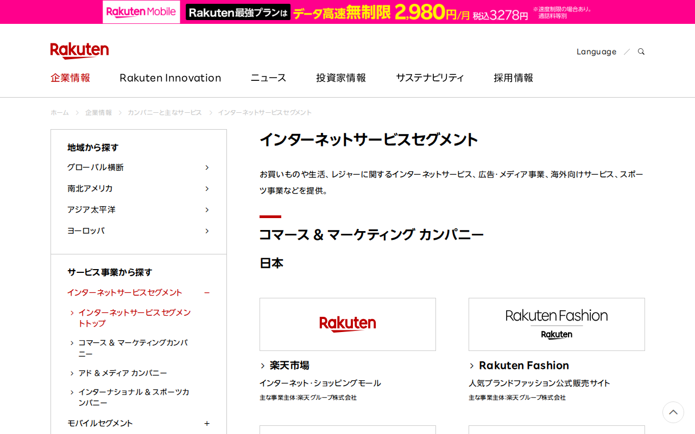Click the scroll-to-top arrow button

(x=673, y=412)
